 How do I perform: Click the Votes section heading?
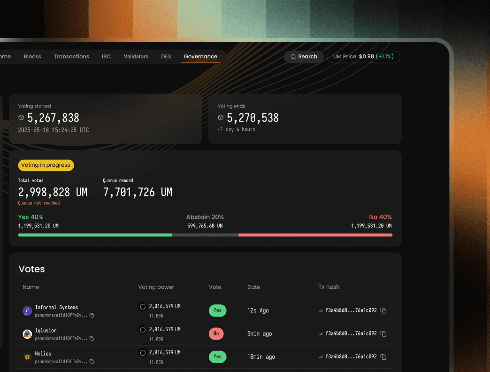click(31, 269)
